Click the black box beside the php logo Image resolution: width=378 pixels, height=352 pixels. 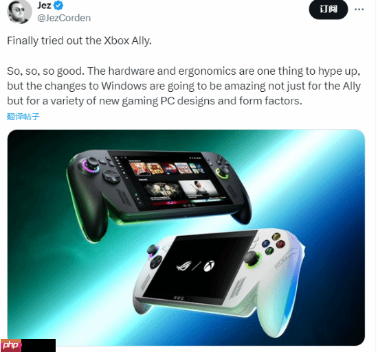38,345
